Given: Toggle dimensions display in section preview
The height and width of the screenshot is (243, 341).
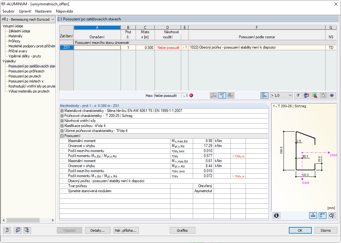Looking at the screenshot, I should [313, 215].
